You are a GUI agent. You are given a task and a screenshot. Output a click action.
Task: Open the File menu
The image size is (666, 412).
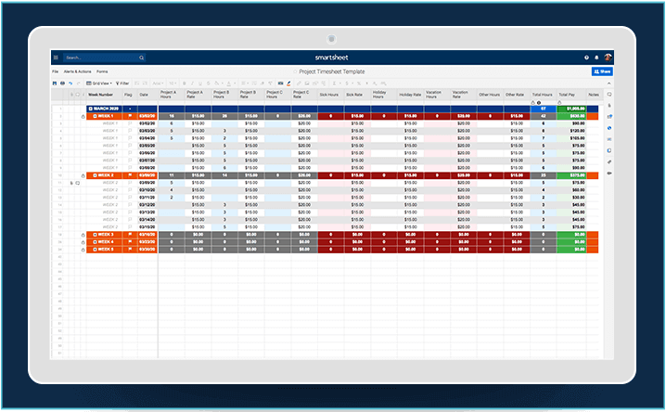56,71
